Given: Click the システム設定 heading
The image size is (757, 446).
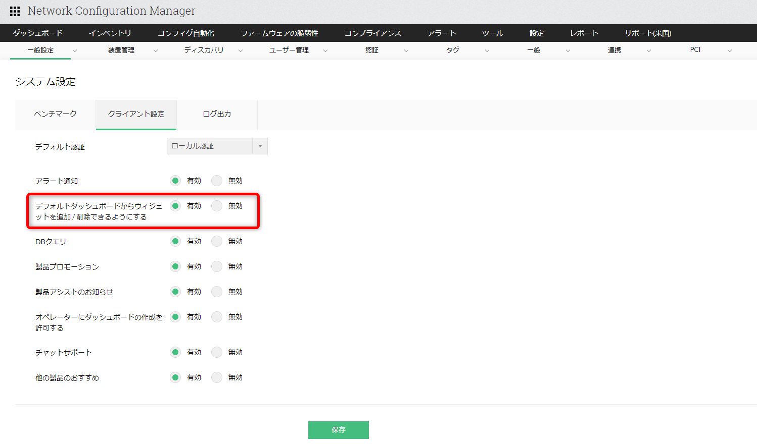Looking at the screenshot, I should (45, 82).
